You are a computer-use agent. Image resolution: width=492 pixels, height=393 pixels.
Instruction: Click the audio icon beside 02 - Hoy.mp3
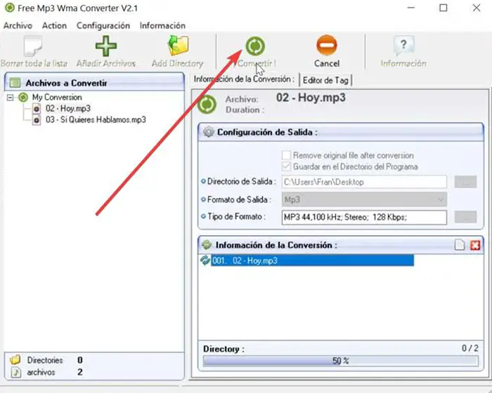click(37, 109)
